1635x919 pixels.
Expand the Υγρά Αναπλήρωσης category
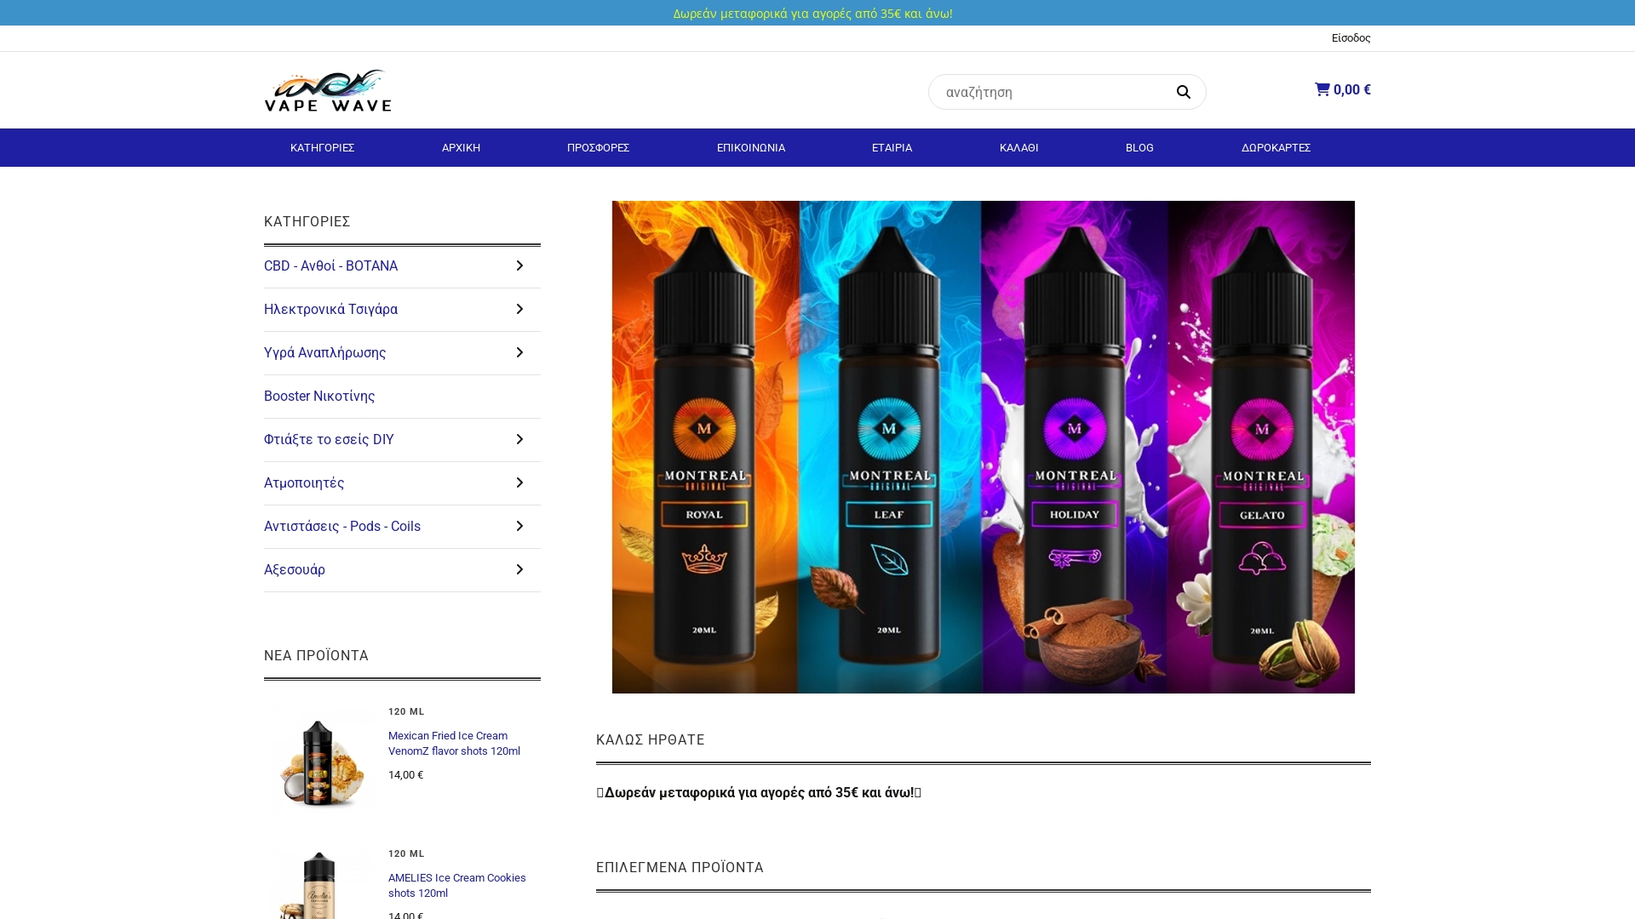click(x=519, y=352)
